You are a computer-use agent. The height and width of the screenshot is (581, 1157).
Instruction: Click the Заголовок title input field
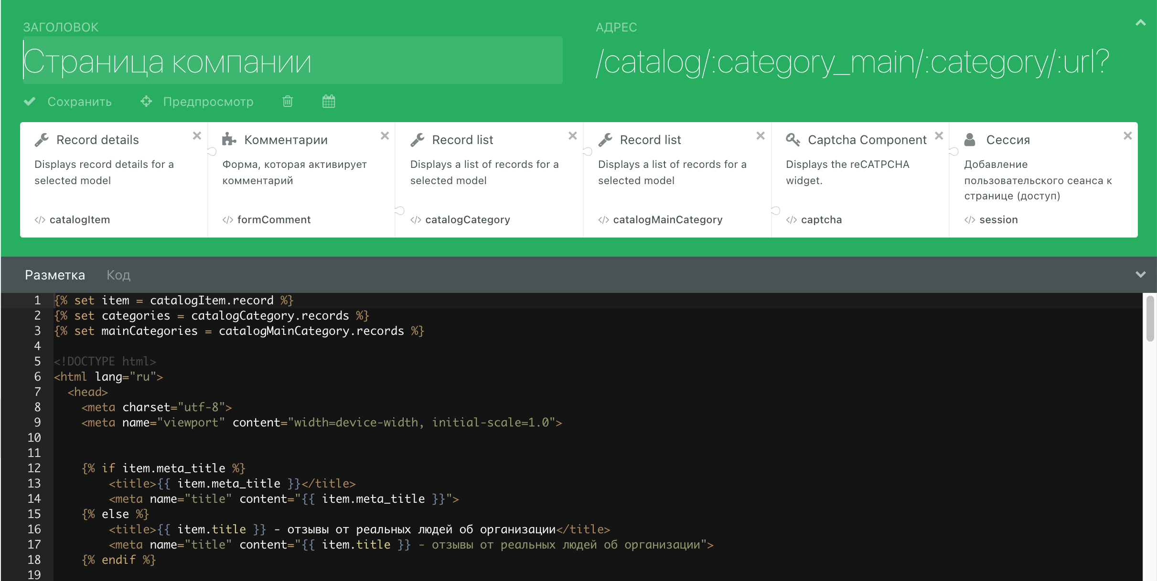[x=292, y=61]
